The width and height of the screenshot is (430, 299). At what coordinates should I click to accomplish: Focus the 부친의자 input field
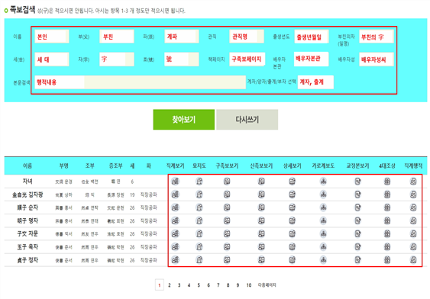[377, 37]
